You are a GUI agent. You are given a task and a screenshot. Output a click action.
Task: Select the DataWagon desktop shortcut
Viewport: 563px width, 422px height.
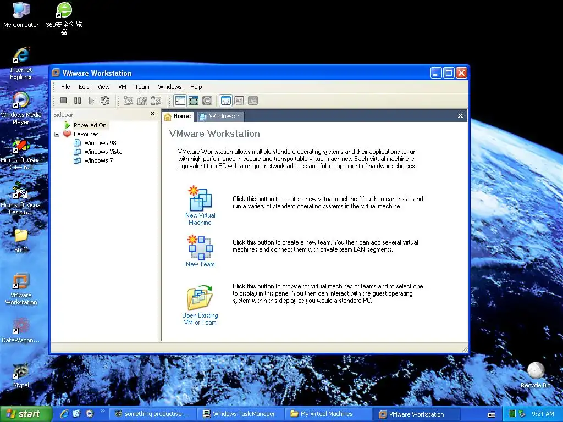click(21, 330)
